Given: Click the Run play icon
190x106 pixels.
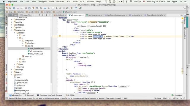Looking at the screenshot, I should click(57, 8).
